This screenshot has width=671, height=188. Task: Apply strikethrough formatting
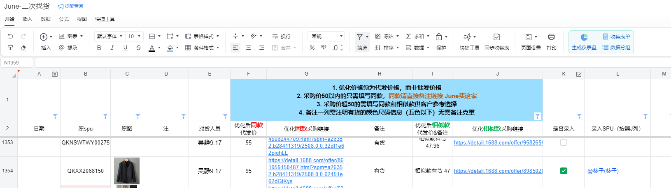click(x=139, y=48)
